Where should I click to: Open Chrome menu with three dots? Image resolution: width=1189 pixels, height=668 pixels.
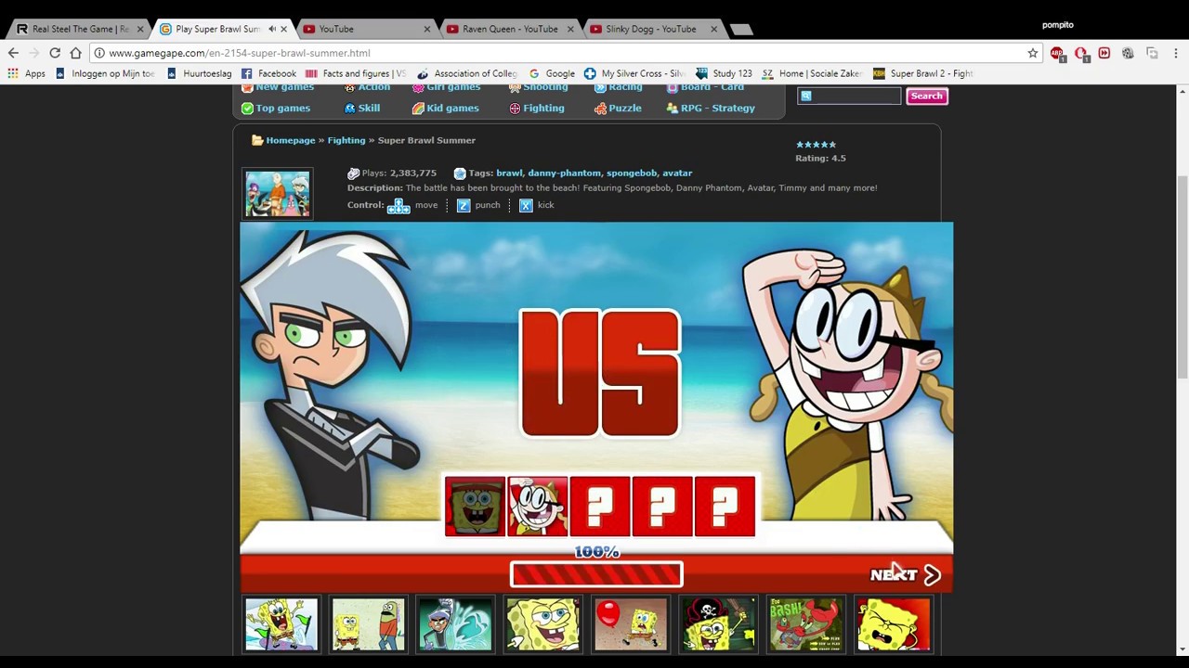(1175, 53)
